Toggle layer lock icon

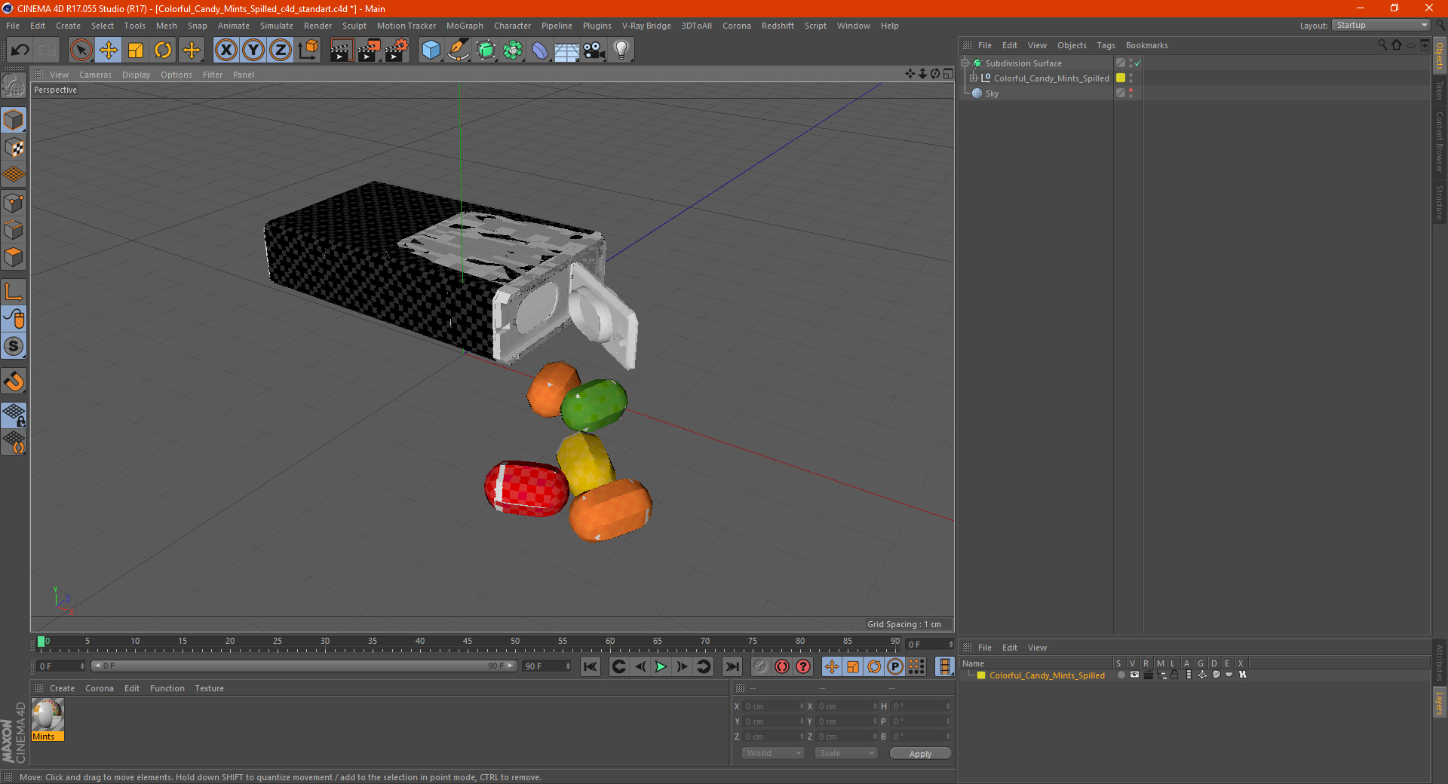[1174, 675]
